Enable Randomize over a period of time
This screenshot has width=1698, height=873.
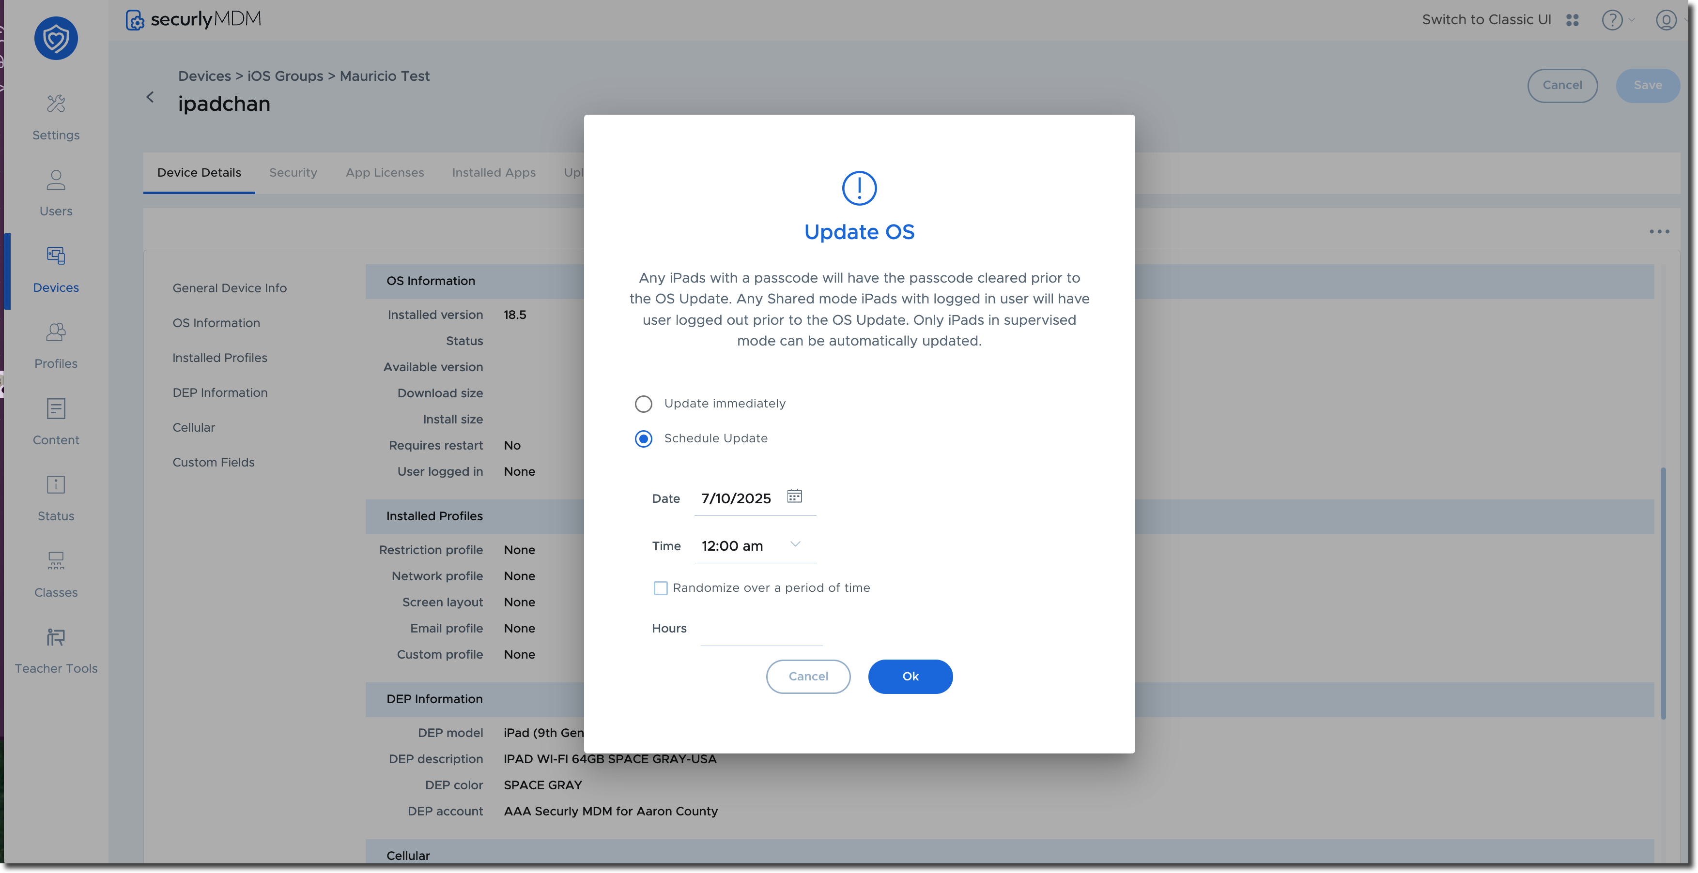click(x=660, y=587)
